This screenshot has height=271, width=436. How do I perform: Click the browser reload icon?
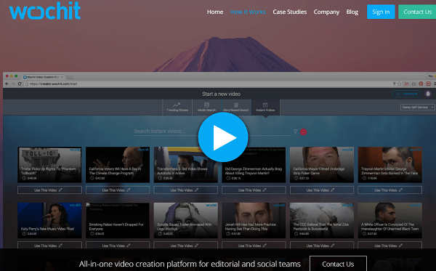click(20, 84)
